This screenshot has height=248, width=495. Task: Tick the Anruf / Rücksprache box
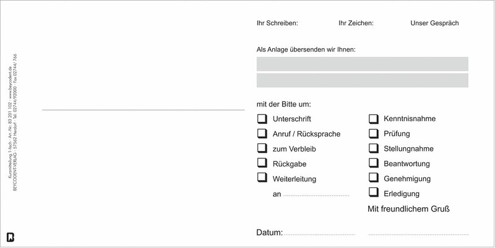[260, 134]
